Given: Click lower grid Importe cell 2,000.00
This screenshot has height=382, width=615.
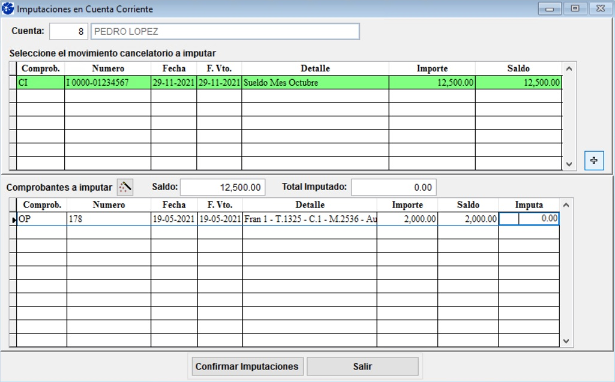Looking at the screenshot, I should point(408,219).
